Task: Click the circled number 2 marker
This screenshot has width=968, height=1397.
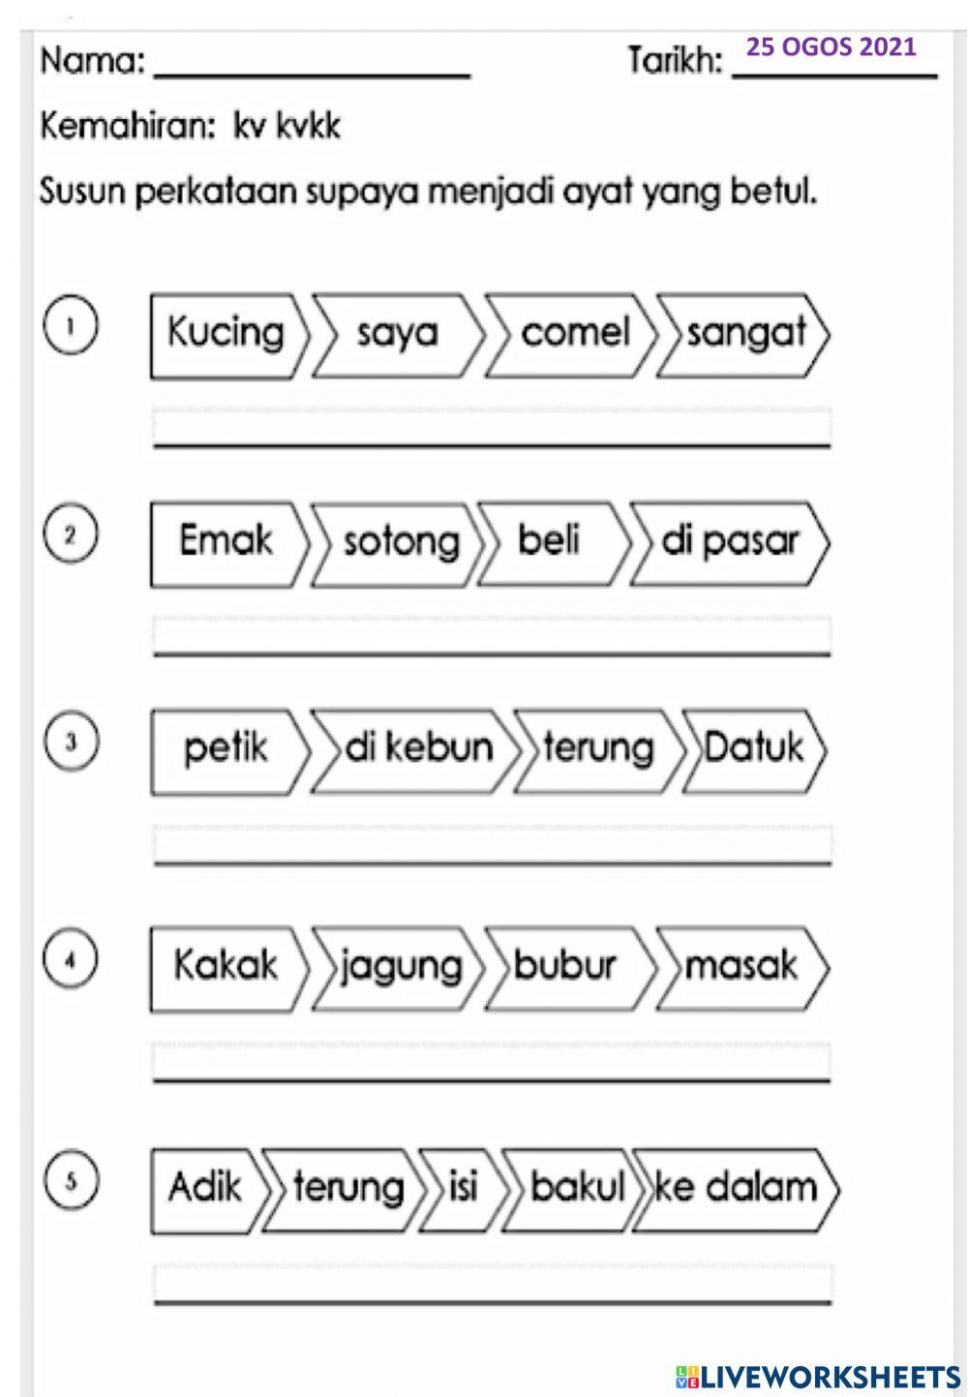Action: coord(70,536)
